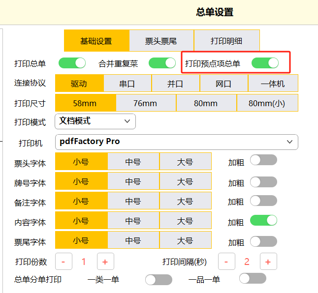Select 网口 connection protocol
Screen dimensions: 318x293
coord(223,83)
